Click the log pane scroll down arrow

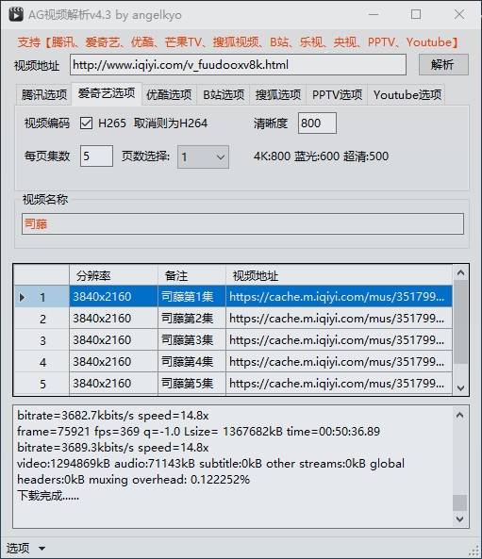click(460, 519)
